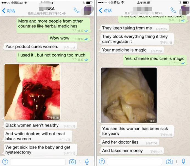This screenshot has height=166, width=190.
Task: Tap upload arrow icon in left chat
Action: [5, 162]
